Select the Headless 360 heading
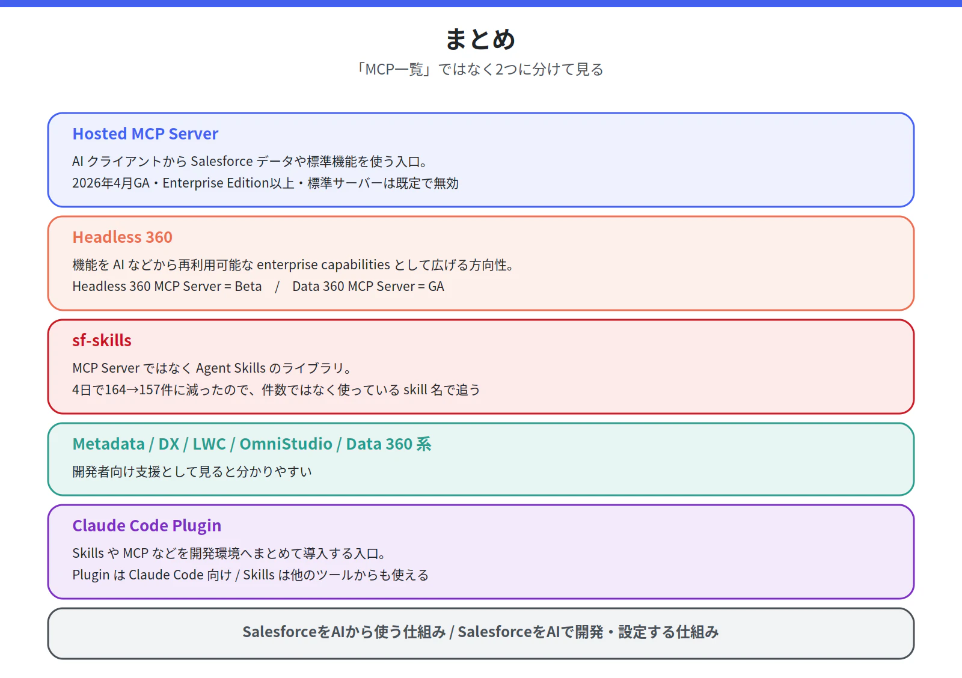 point(123,237)
